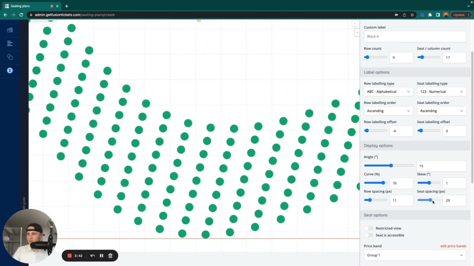Select the shapes tool in sidebar
This screenshot has height=266, width=474.
(x=10, y=57)
